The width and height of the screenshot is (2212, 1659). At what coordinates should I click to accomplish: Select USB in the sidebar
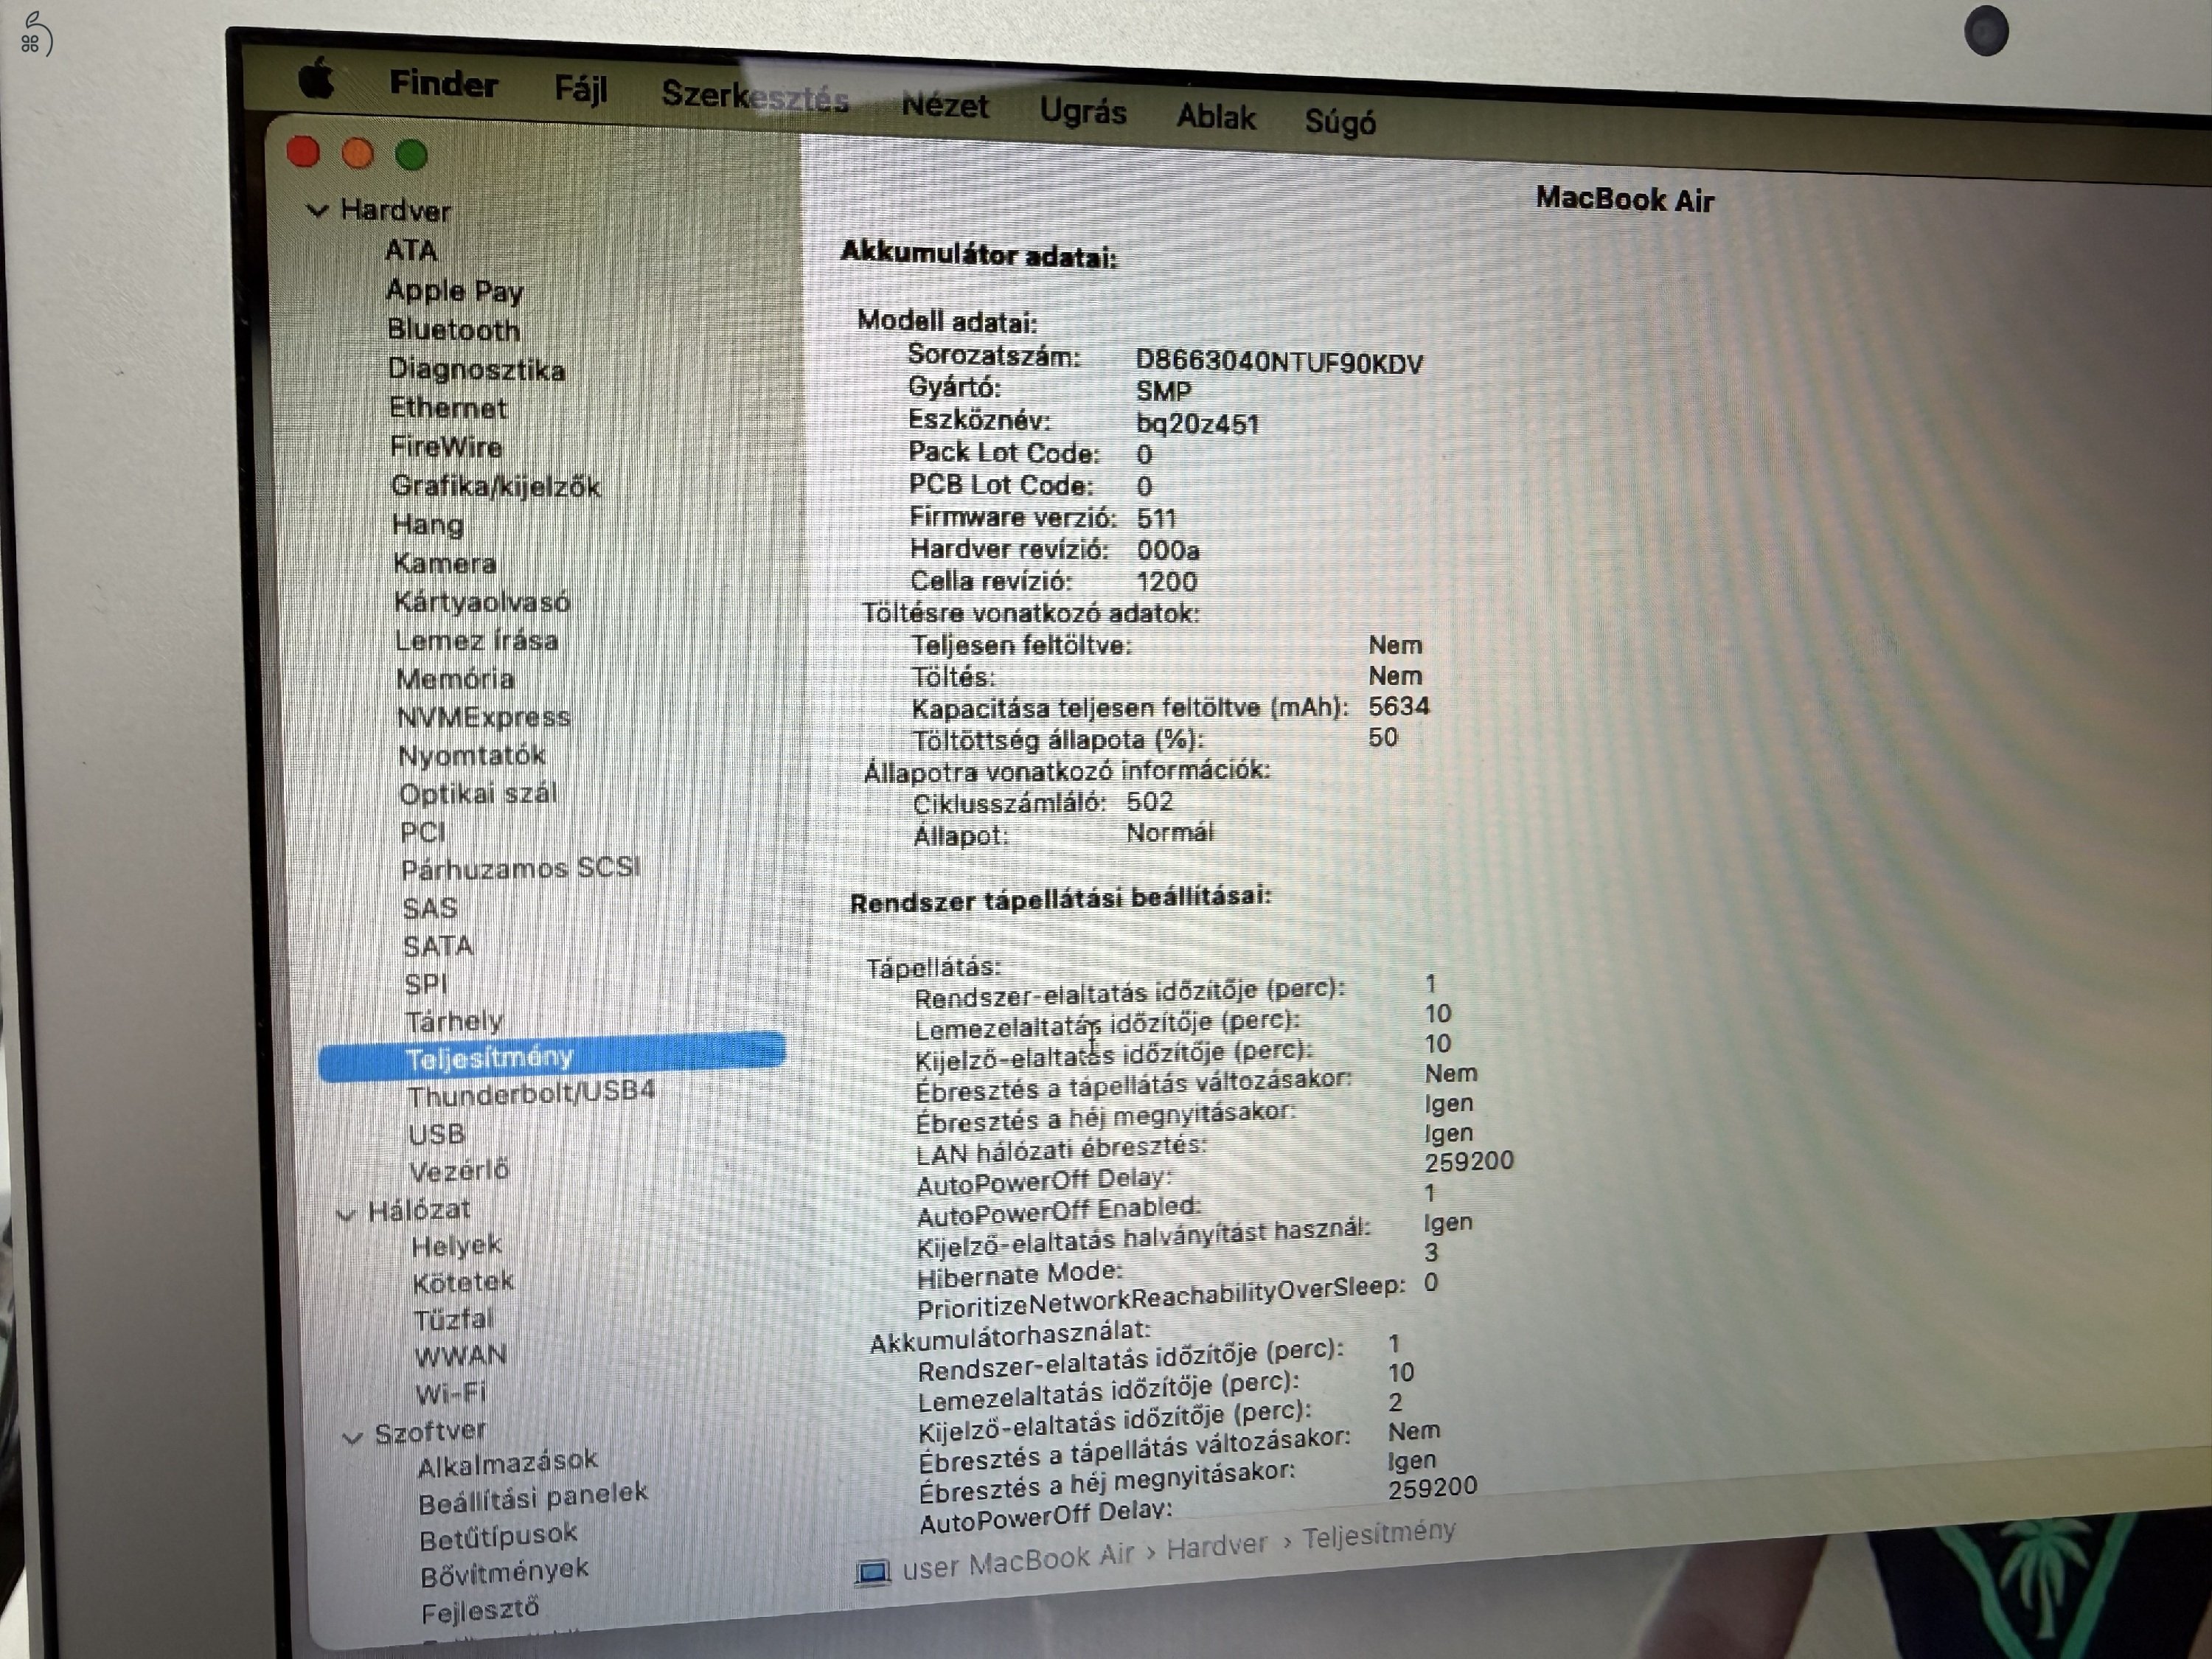[437, 1134]
